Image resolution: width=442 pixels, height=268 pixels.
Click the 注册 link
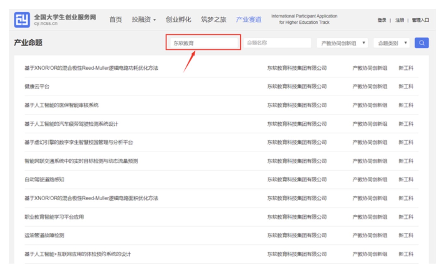pyautogui.click(x=399, y=20)
